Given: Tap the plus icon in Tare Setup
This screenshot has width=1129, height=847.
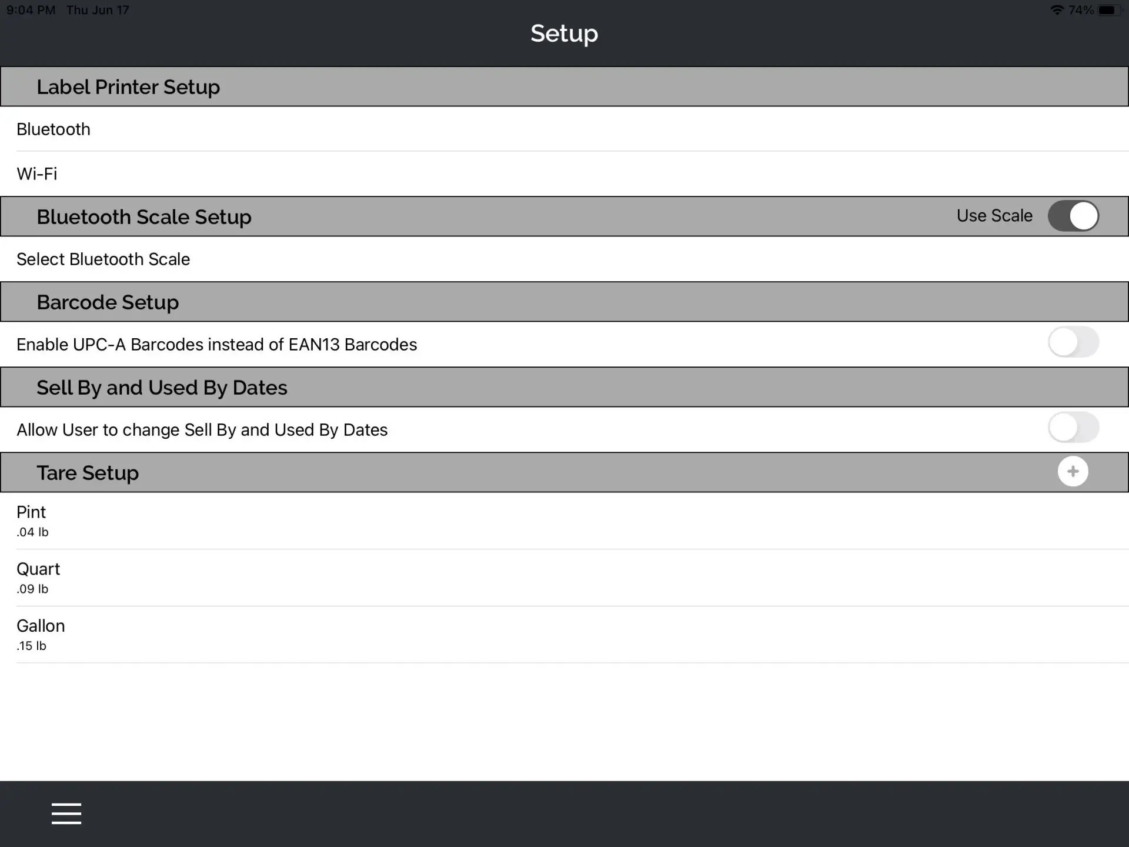Looking at the screenshot, I should [1073, 471].
